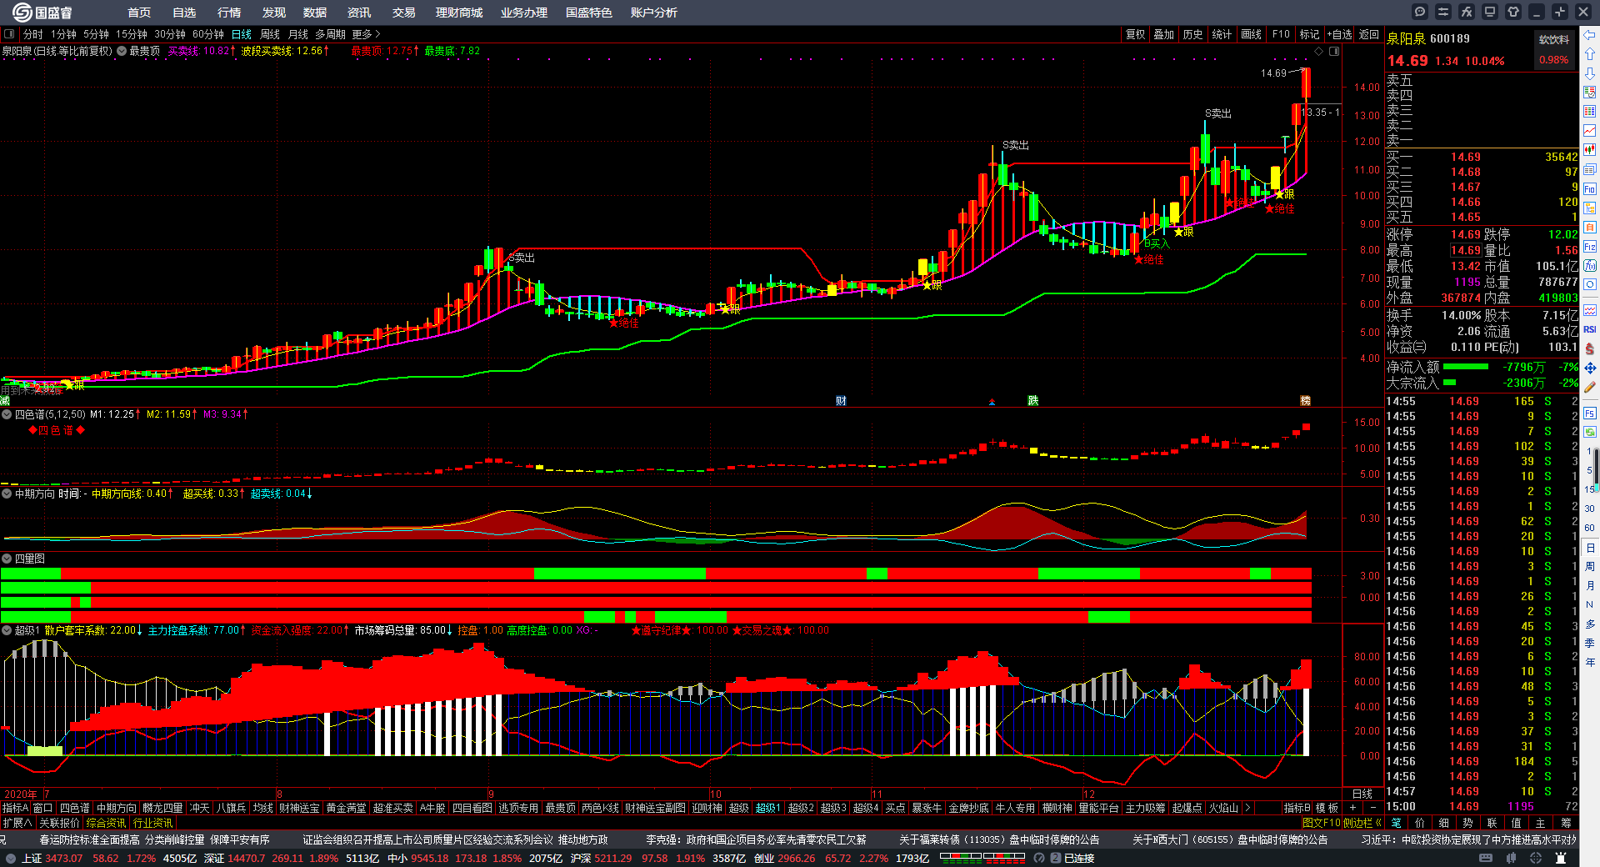Click the skin (shirt) icon in title bar
Screen dimensions: 1600x867
click(x=1513, y=12)
